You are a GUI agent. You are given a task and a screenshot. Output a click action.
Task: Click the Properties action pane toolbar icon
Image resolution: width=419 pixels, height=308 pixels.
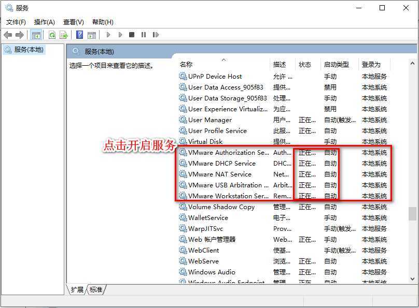(92, 35)
